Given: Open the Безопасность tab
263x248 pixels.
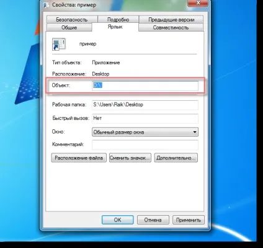Looking at the screenshot, I should click(72, 20).
